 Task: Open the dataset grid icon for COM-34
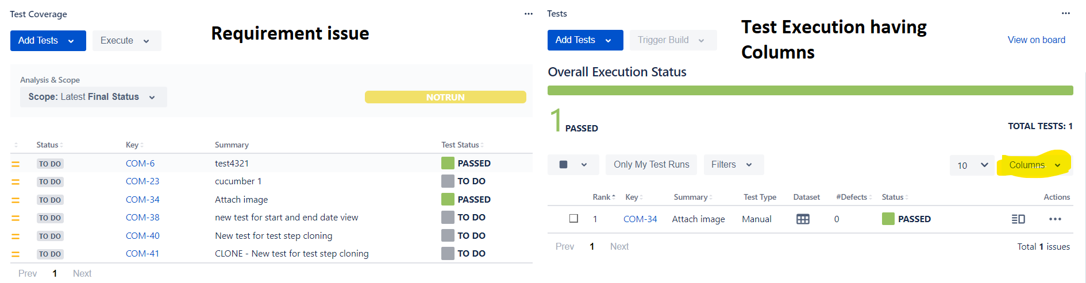tap(803, 219)
